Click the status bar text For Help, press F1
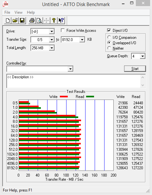The height and width of the screenshot is (195, 152). tap(17, 190)
